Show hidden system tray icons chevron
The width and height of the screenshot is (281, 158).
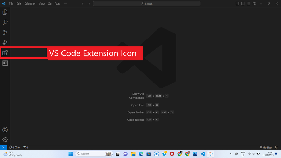pos(231,154)
